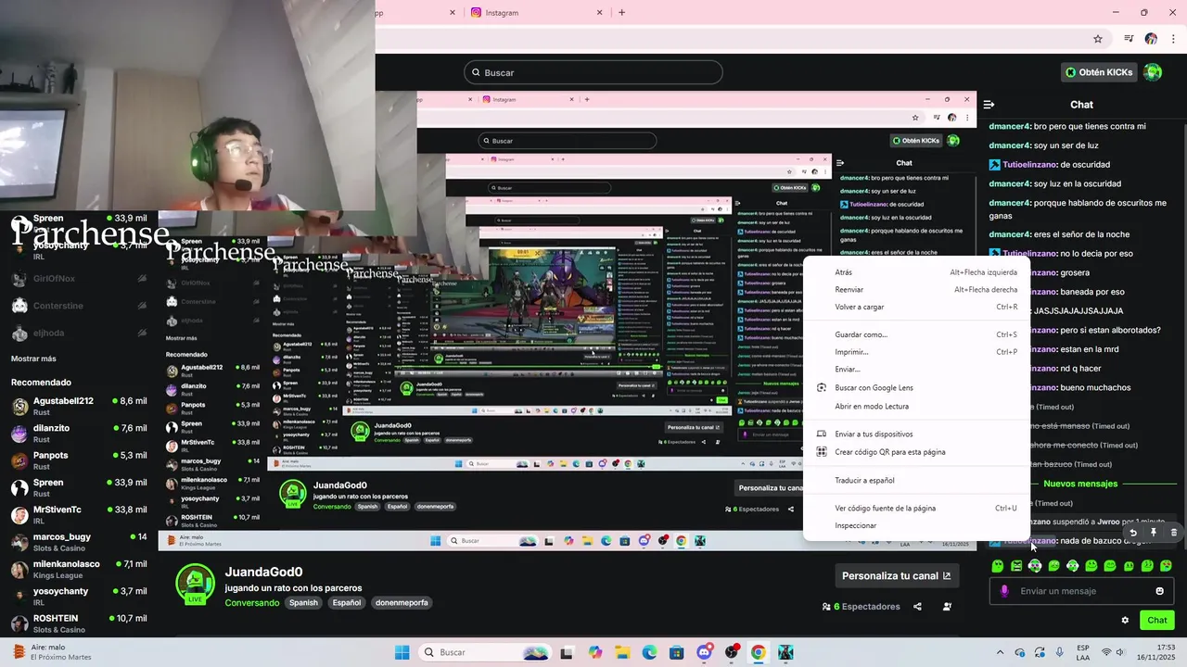The height and width of the screenshot is (667, 1187).
Task: Open Windows Start menu
Action: (402, 652)
